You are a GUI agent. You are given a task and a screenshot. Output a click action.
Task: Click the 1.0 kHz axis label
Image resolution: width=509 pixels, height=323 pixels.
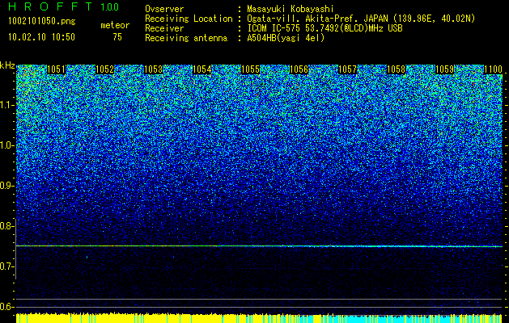[6, 145]
